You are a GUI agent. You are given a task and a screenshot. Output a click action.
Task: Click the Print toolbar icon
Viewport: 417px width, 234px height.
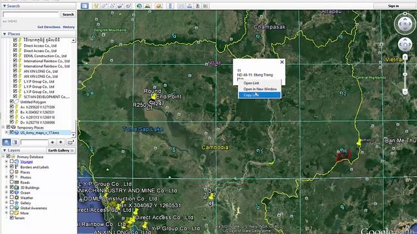click(x=190, y=6)
